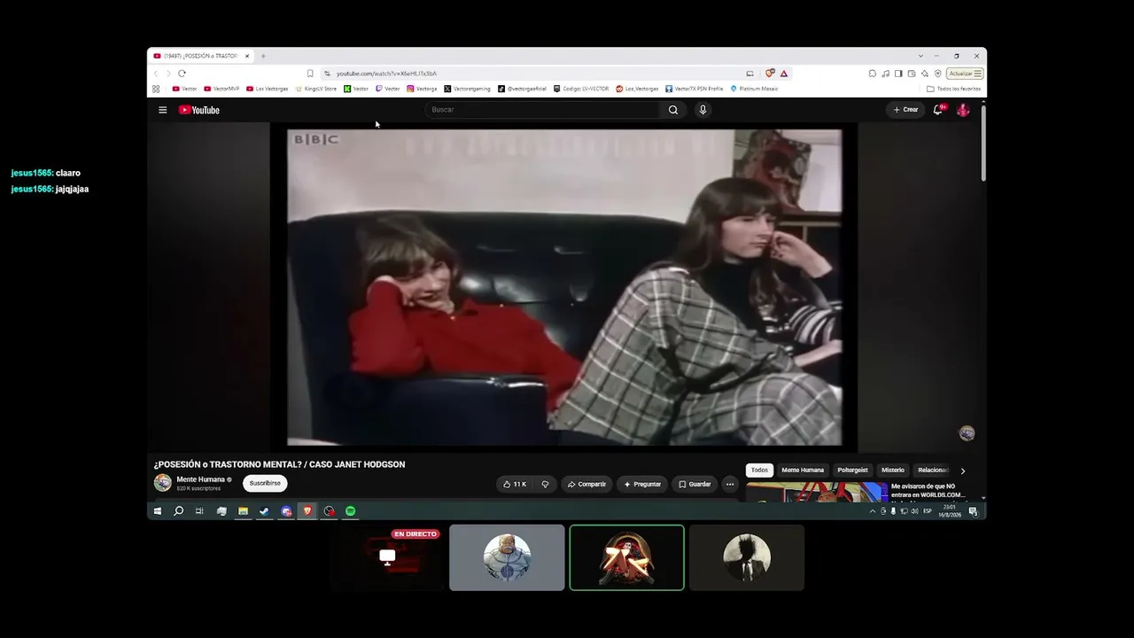Open the YouTube account avatar menu
Image resolution: width=1134 pixels, height=638 pixels.
click(963, 110)
